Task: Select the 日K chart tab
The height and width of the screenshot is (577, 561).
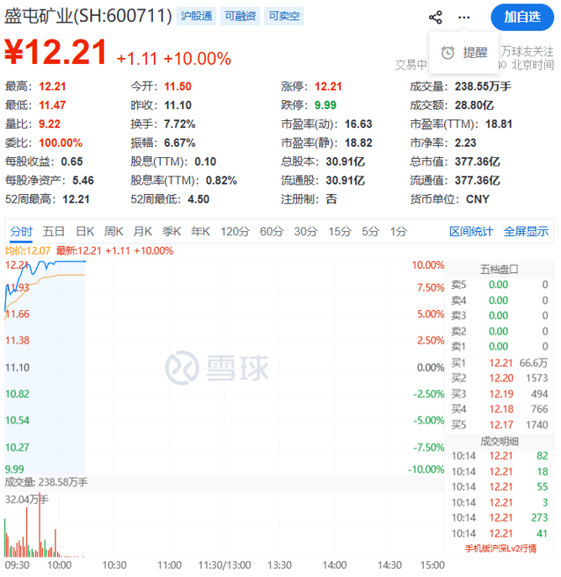Action: click(84, 232)
